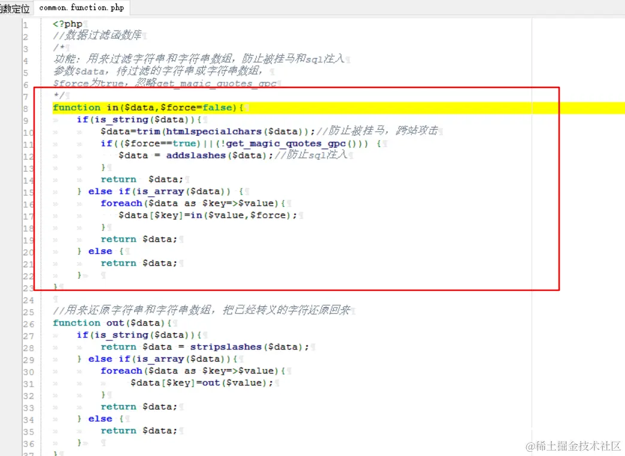
Task: Click foreach($data as $key=>$value){ on line 30
Action: (x=193, y=370)
